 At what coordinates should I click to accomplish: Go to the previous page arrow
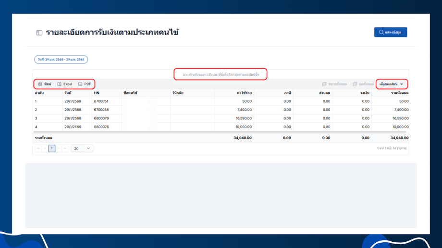(45, 148)
